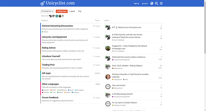Click the offer tag label

[x=126, y=80]
